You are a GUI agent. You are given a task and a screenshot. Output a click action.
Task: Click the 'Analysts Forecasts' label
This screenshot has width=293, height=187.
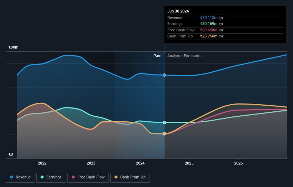[184, 56]
